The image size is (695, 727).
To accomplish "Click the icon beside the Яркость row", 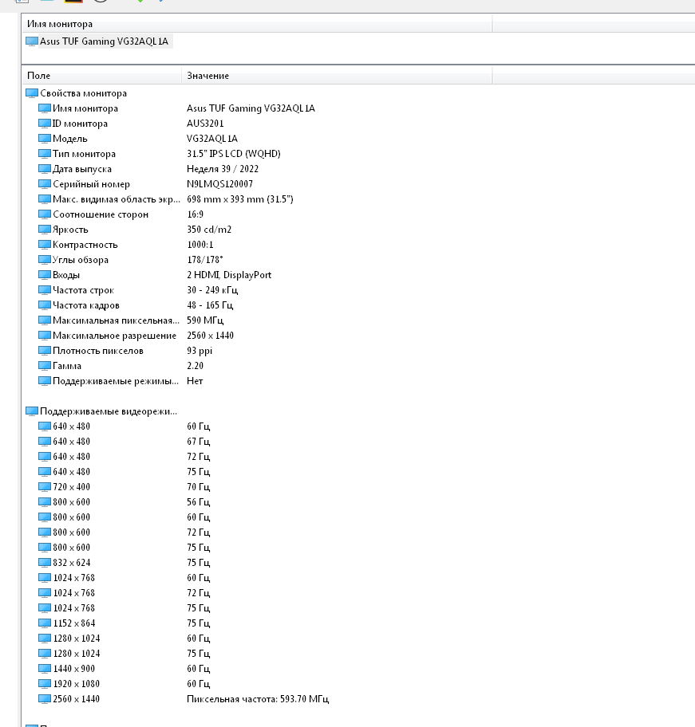I will 45,230.
